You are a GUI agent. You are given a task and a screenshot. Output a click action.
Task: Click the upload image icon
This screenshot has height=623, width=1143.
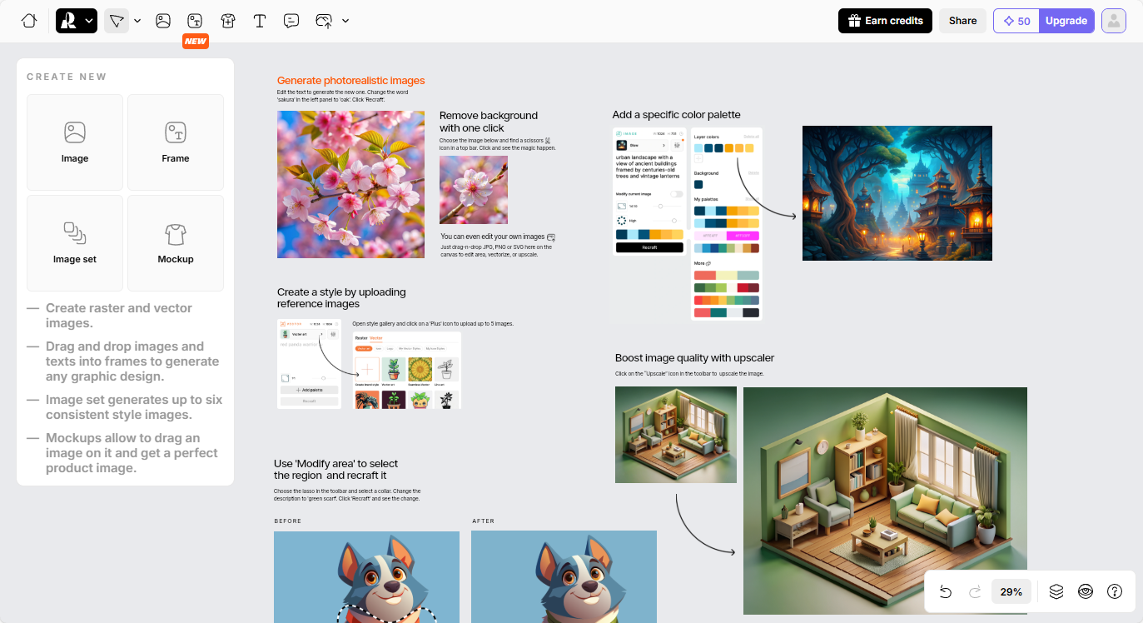click(324, 21)
